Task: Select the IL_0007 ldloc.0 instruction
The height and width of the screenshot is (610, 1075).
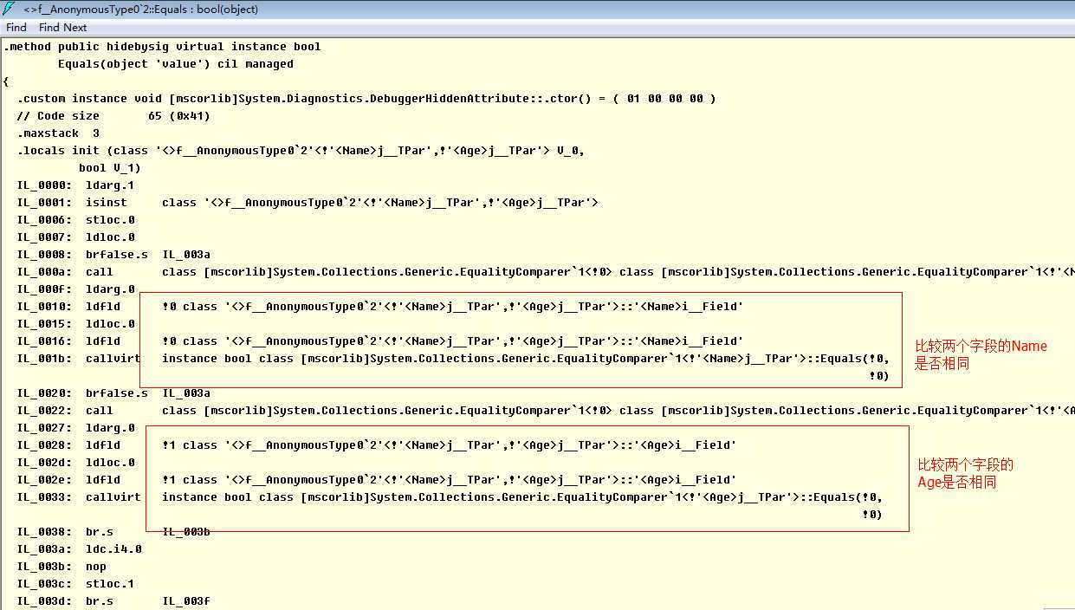Action: click(76, 237)
